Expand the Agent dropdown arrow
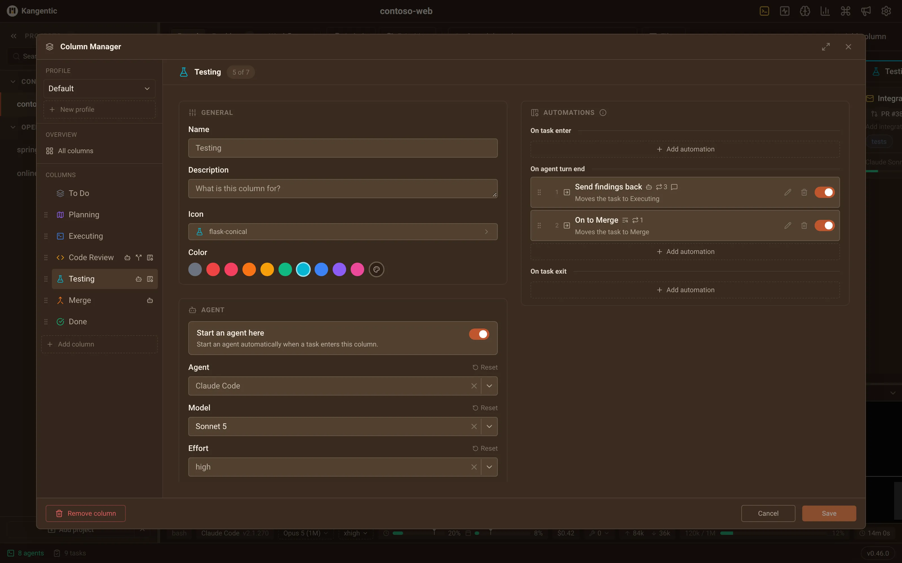 (x=489, y=386)
